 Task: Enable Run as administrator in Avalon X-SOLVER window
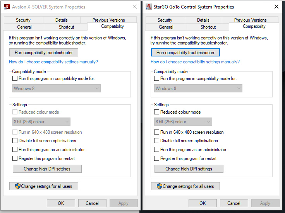tap(15, 150)
